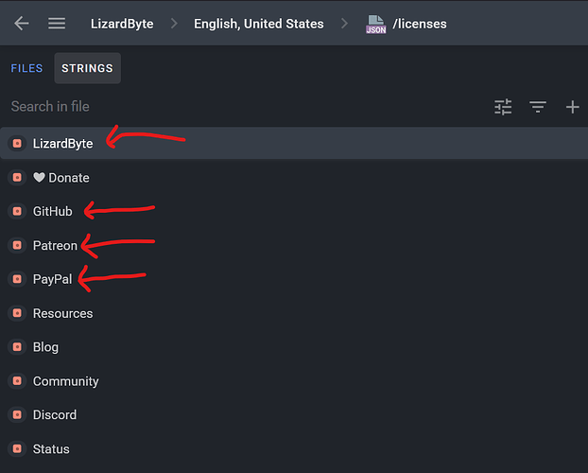Click the Search in file field
This screenshot has height=473, width=588.
pos(236,107)
